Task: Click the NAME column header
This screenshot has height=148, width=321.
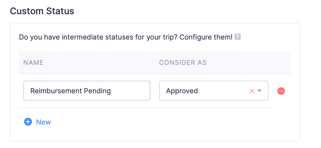Action: 33,63
